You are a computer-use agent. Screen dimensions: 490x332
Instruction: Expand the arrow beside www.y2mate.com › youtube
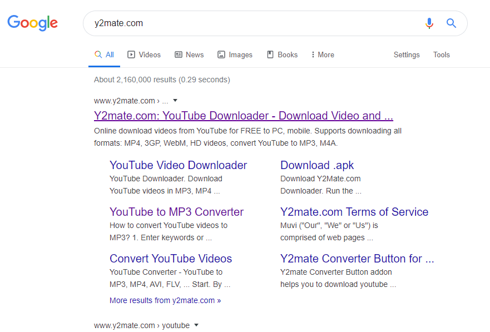pyautogui.click(x=196, y=325)
